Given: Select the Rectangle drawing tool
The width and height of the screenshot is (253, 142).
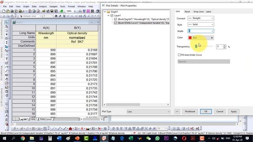Looking at the screenshot, I should point(6,75).
